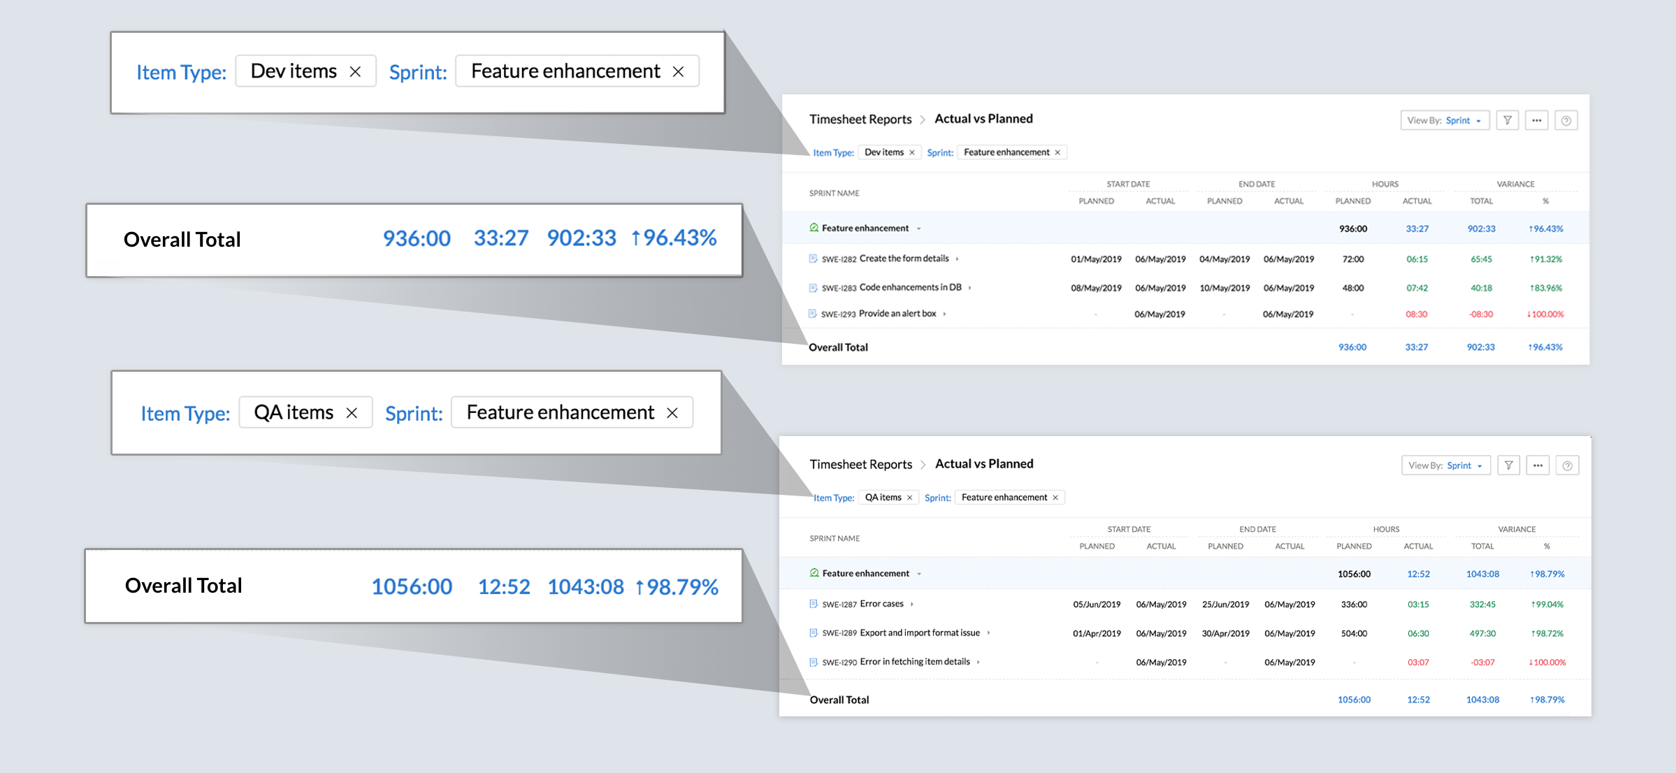
Task: Collapse the Feature enhancement sprint row showing 1056:00
Action: 919,574
